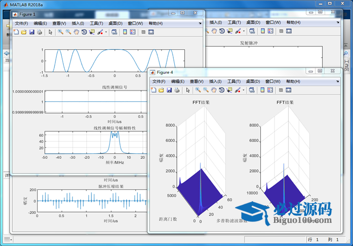Viewport: 353px width, 246px height.
Task: Dock background figure using menu bar arrow
Action: click(x=338, y=23)
